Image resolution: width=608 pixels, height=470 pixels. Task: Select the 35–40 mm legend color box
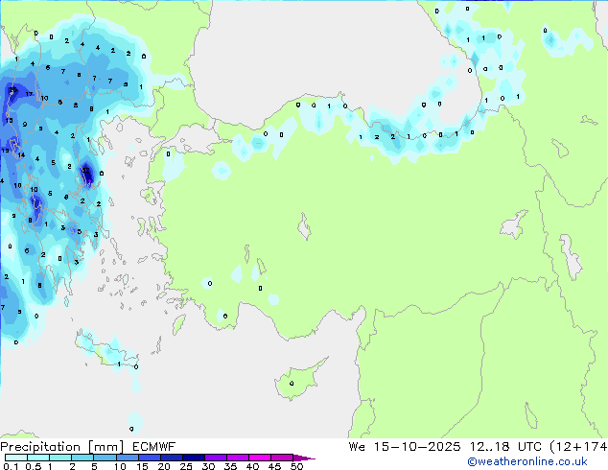237,458
